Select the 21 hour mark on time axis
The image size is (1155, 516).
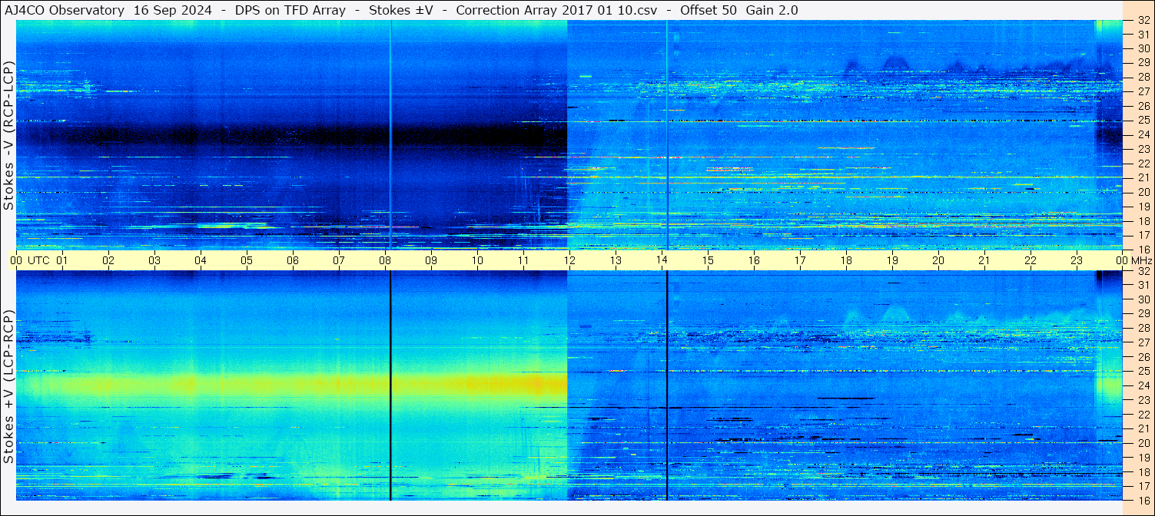pyautogui.click(x=984, y=260)
